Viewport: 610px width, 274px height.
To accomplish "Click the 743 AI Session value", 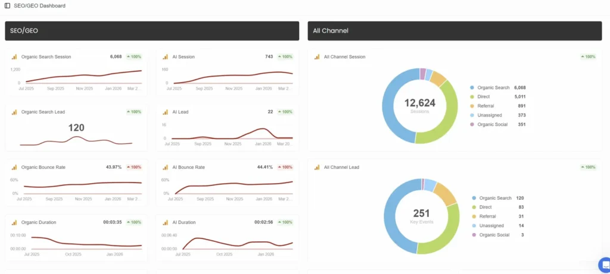I will click(x=269, y=56).
